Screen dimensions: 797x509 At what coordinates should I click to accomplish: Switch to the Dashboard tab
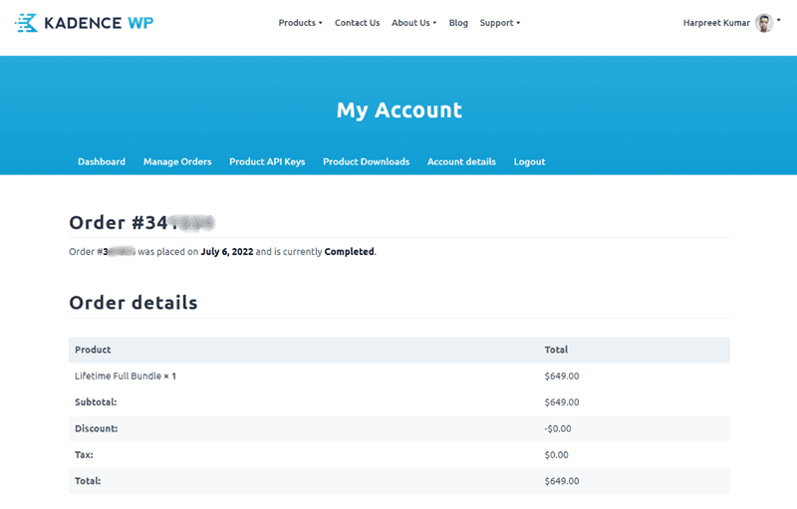point(102,161)
